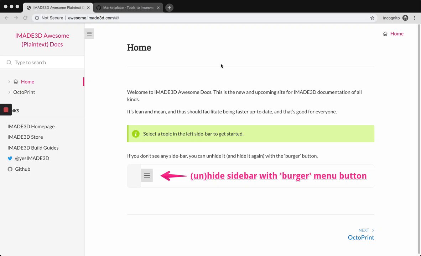Open the @yesIMADE3D Twitter link
The height and width of the screenshot is (256, 421).
click(32, 158)
